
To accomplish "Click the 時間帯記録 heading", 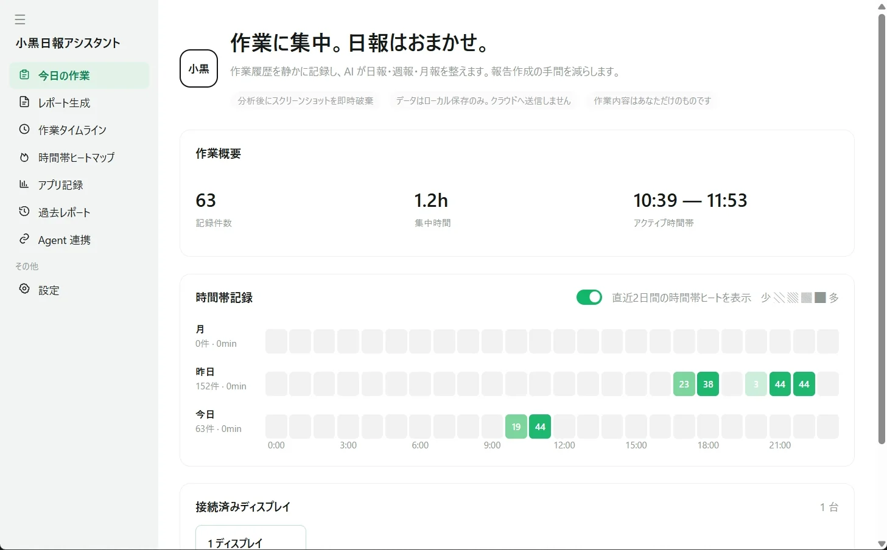I will tap(224, 298).
